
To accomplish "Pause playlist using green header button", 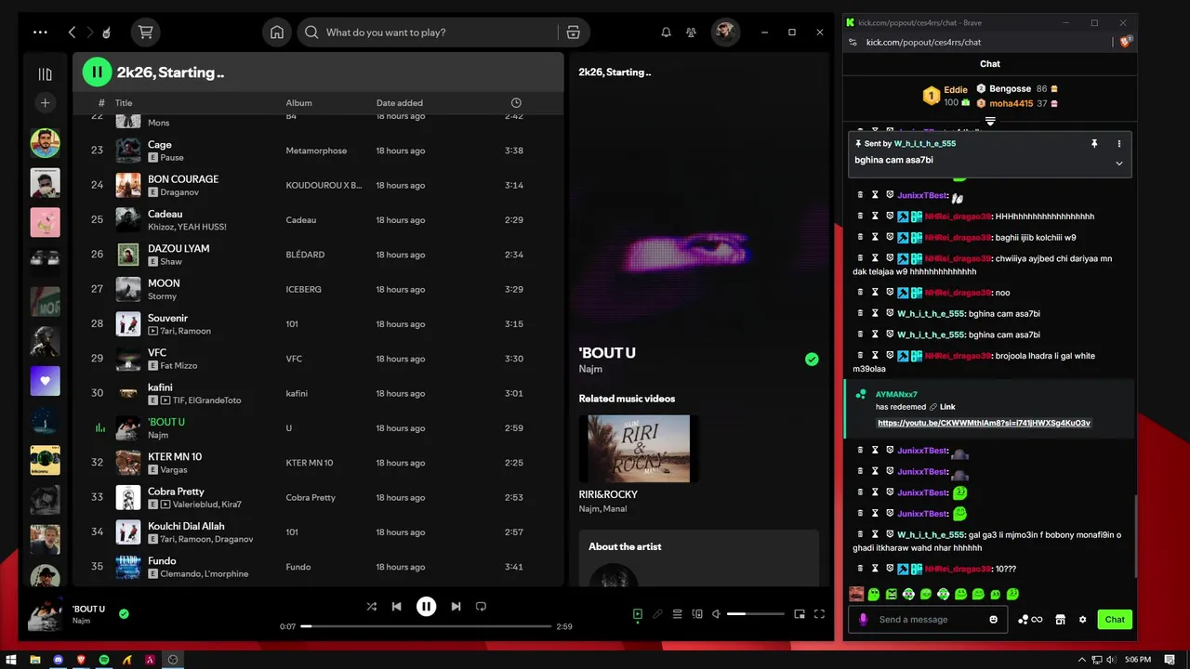I will point(97,72).
